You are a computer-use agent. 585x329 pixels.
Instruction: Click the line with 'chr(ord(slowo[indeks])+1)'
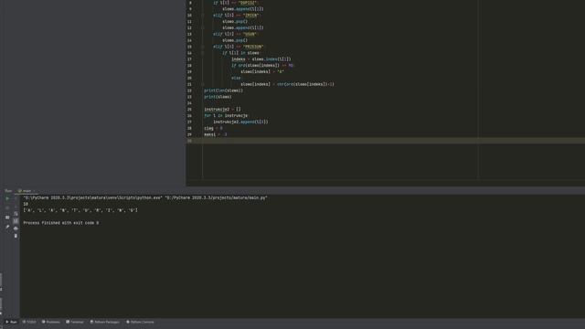[287, 84]
